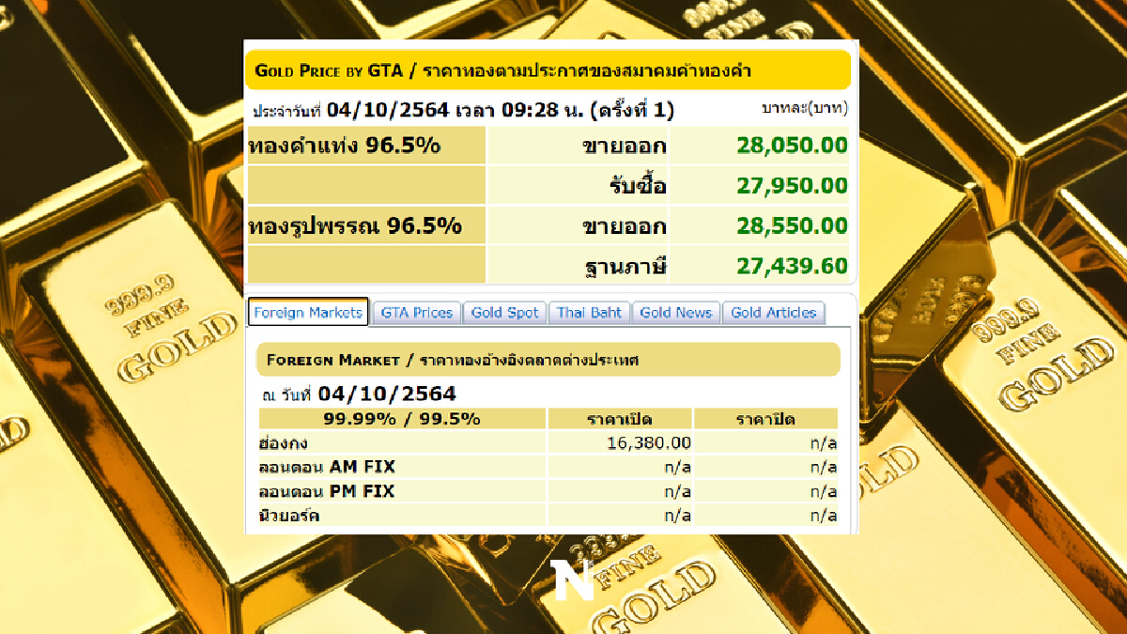Click ขายออก label in the ทองรูปพรรณ row
Image resolution: width=1127 pixels, height=634 pixels.
[x=625, y=226]
